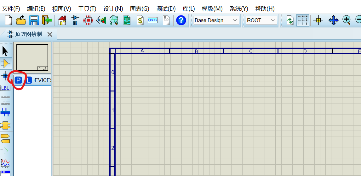Open 库(L) menu
The width and height of the screenshot is (361, 176).
189,9
